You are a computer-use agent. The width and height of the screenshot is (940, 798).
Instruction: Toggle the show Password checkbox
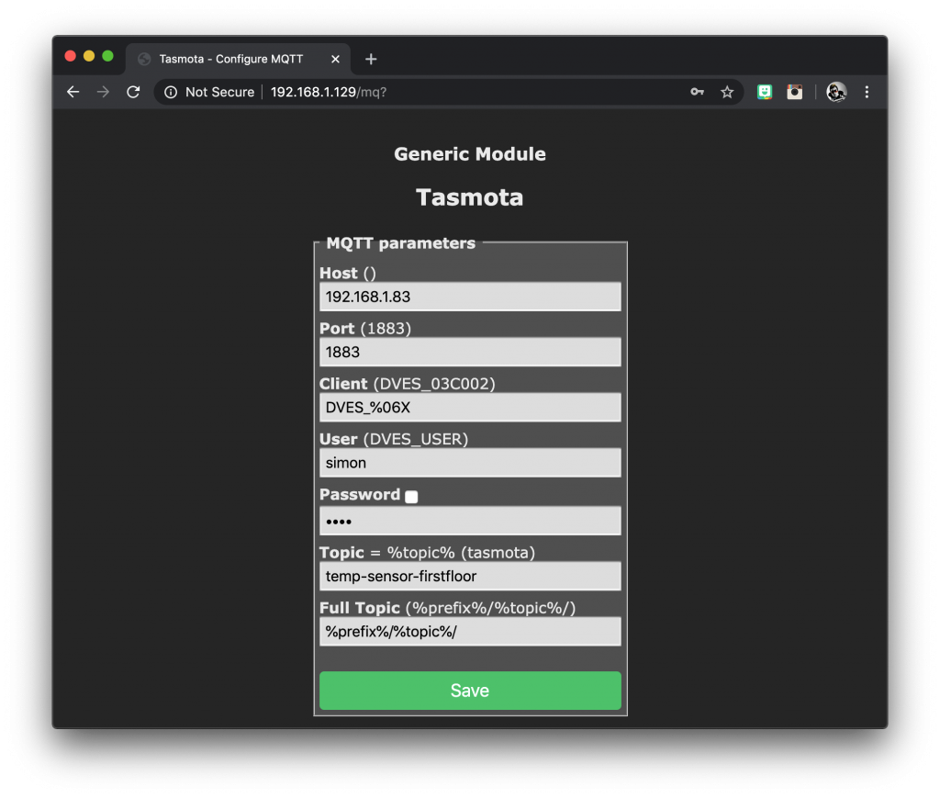coord(411,497)
